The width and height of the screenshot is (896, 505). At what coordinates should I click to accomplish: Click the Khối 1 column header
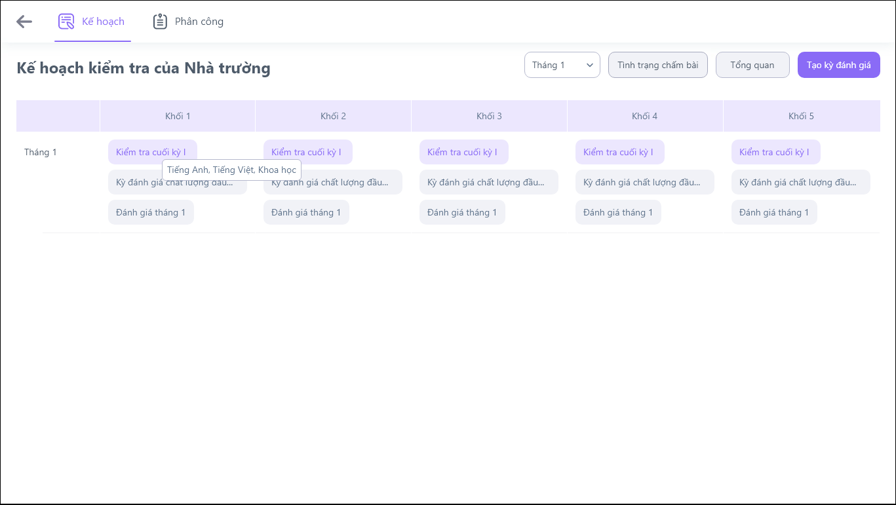click(x=178, y=116)
